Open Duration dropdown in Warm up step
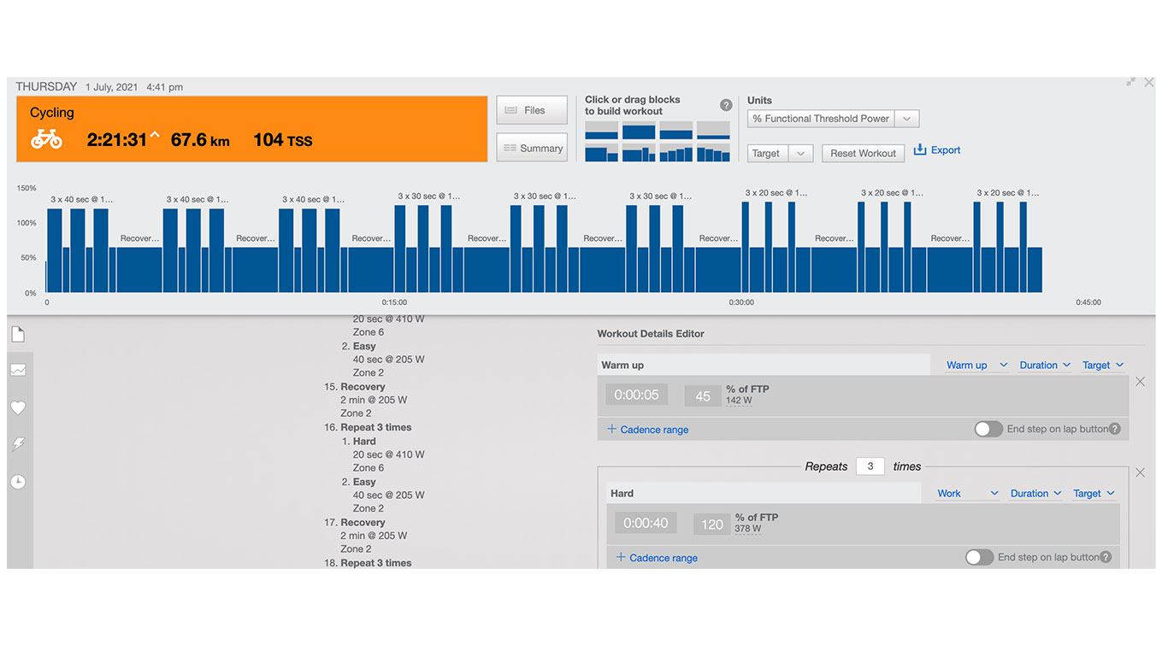This screenshot has width=1168, height=656. point(1045,365)
